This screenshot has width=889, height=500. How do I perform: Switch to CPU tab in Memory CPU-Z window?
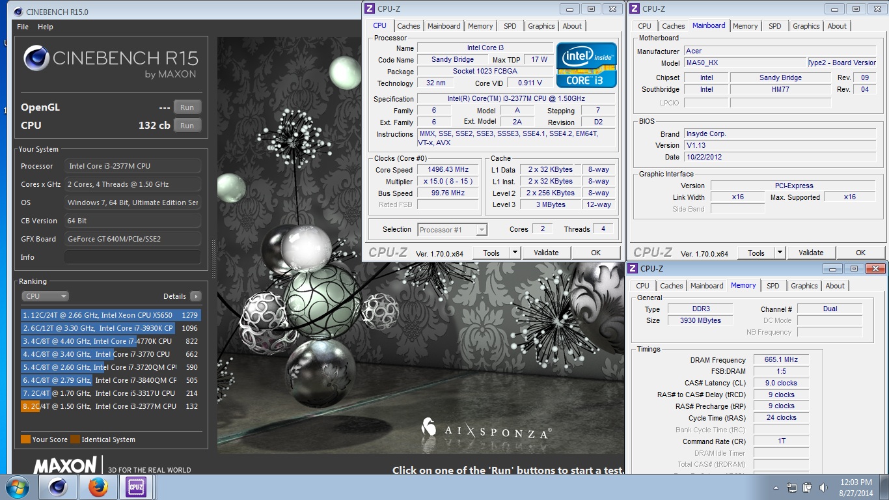click(x=643, y=286)
